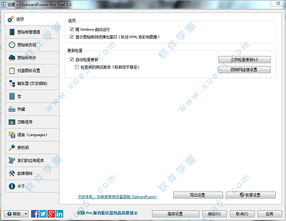This screenshot has height=221, width=286.
Task: Close the settings window
Action: tap(278, 3)
